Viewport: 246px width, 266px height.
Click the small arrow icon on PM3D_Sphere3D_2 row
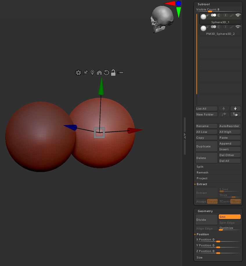[208, 27]
